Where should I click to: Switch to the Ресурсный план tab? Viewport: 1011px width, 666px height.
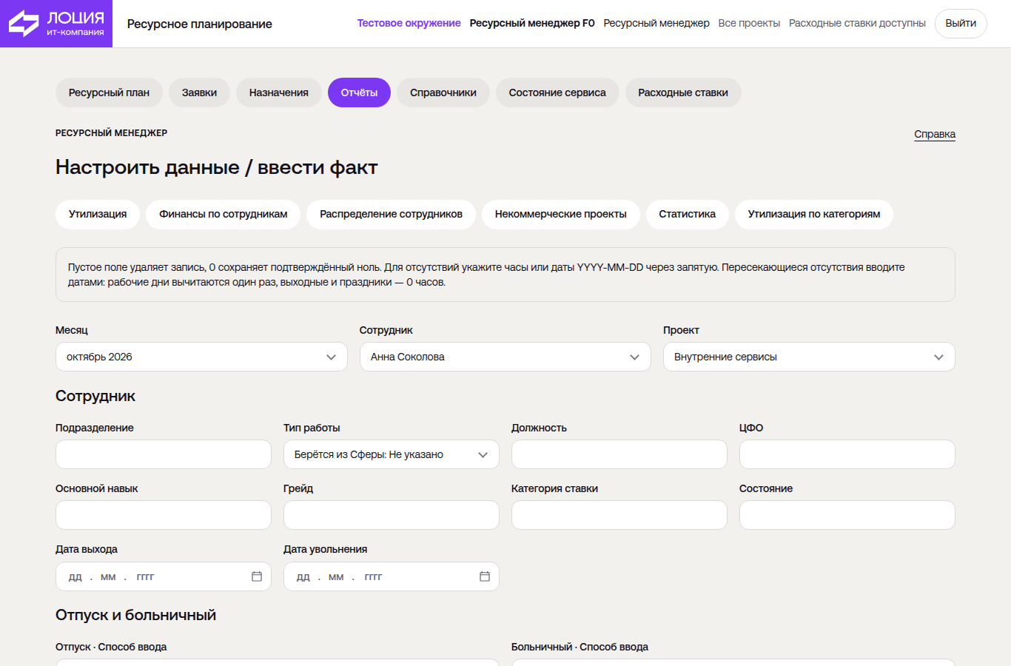109,92
